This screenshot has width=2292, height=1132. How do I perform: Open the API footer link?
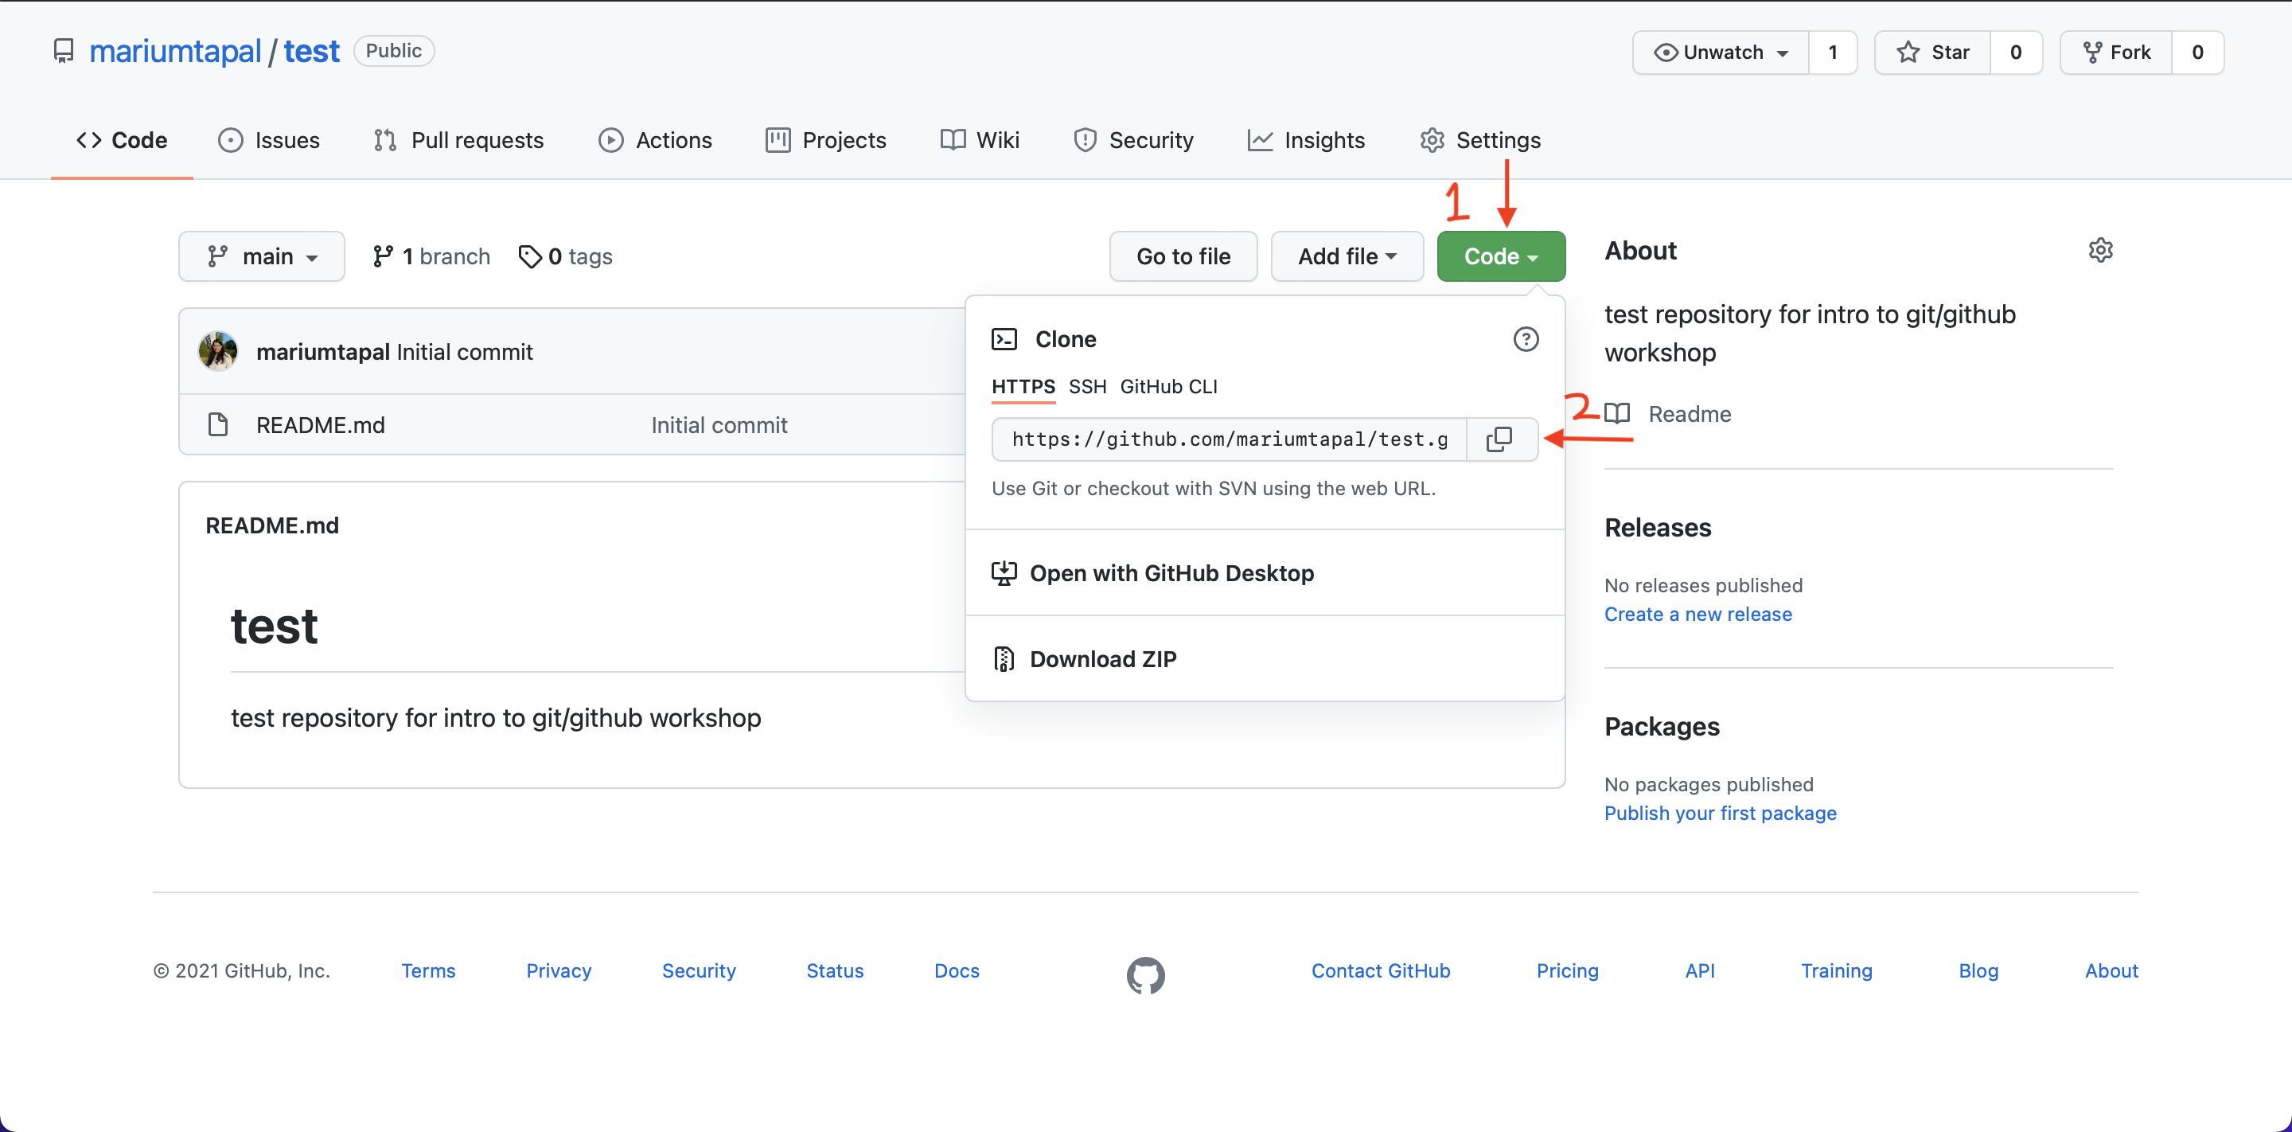1699,971
